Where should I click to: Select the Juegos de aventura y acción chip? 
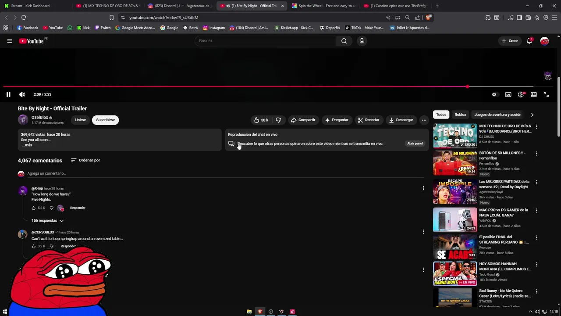(497, 115)
